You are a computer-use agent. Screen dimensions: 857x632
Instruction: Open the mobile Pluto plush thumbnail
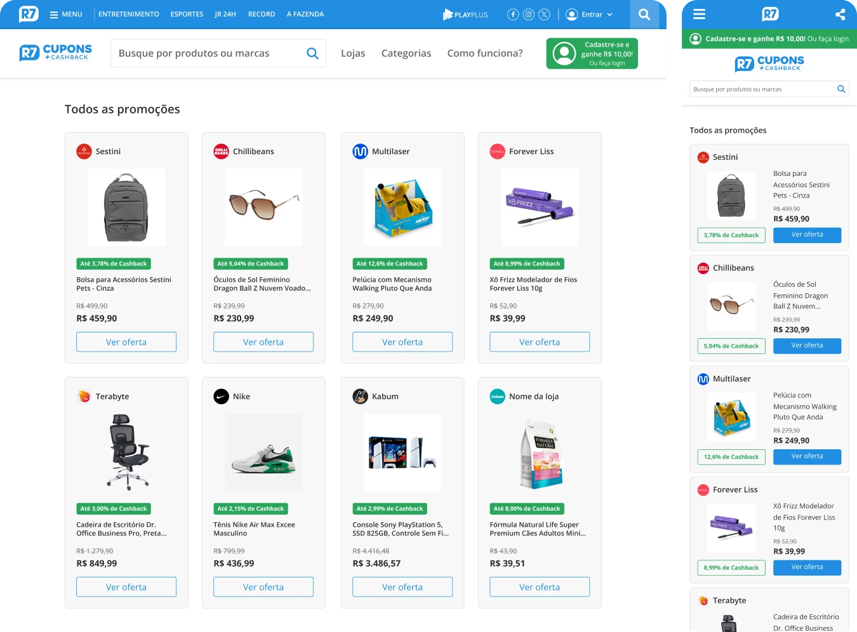click(731, 417)
